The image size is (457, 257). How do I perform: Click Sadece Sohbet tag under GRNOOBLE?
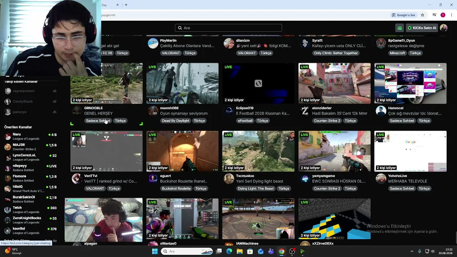point(98,121)
